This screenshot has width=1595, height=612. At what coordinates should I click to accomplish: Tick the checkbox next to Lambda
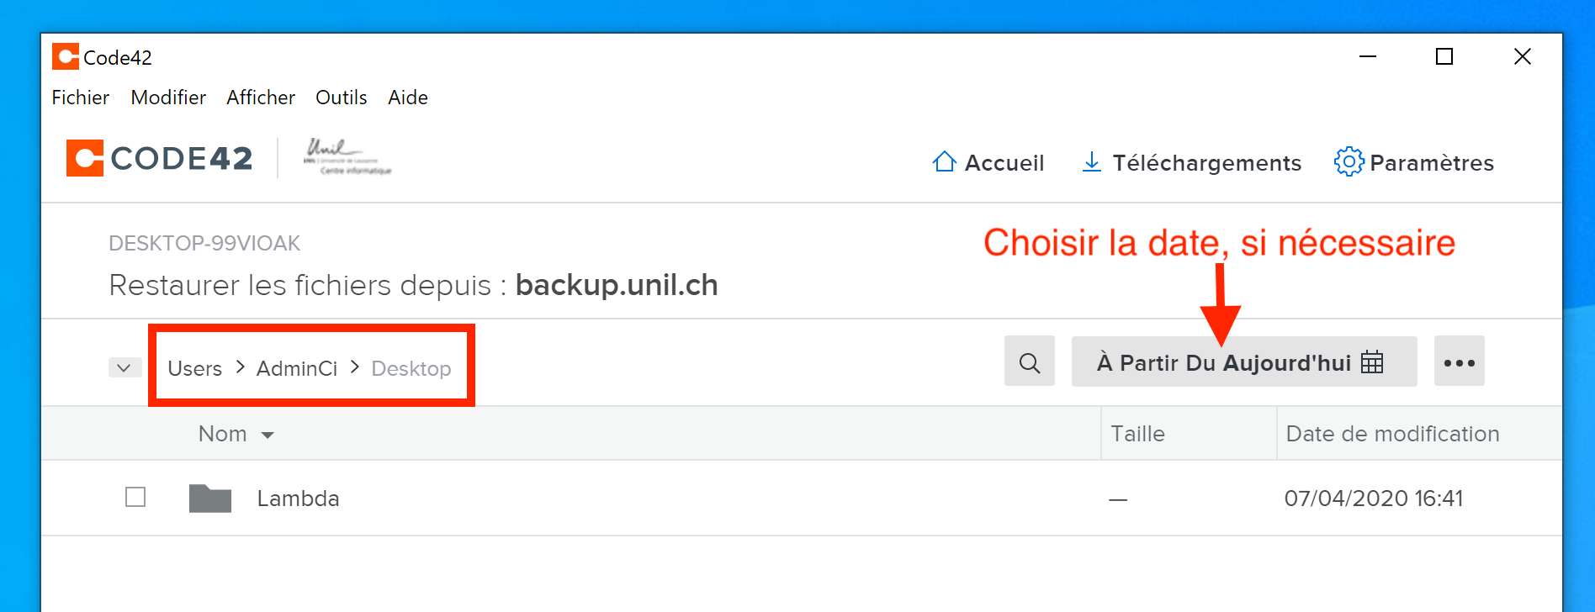click(x=135, y=498)
